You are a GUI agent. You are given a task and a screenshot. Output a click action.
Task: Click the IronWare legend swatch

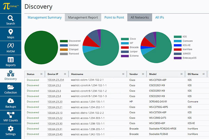coord(178,49)
